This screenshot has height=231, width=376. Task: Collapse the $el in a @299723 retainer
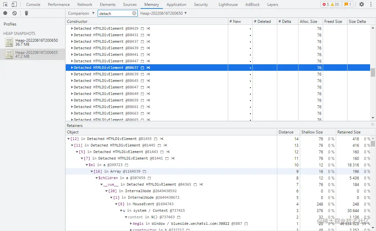87,165
